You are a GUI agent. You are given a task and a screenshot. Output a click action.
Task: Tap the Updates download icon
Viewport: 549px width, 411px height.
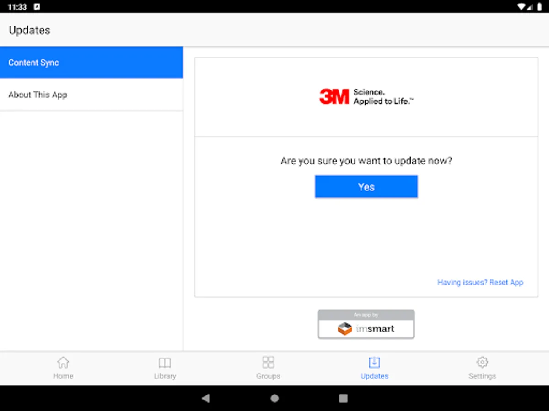coord(374,363)
